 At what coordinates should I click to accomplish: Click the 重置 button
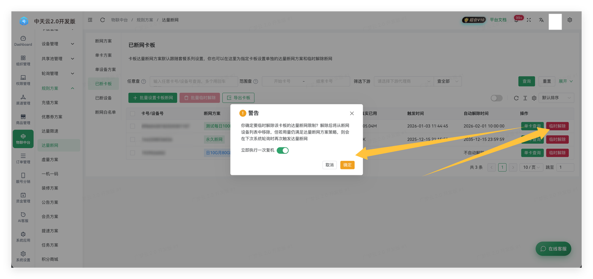(x=547, y=81)
